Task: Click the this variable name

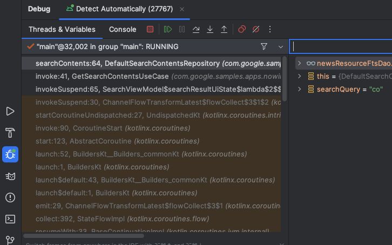Action: click(323, 77)
